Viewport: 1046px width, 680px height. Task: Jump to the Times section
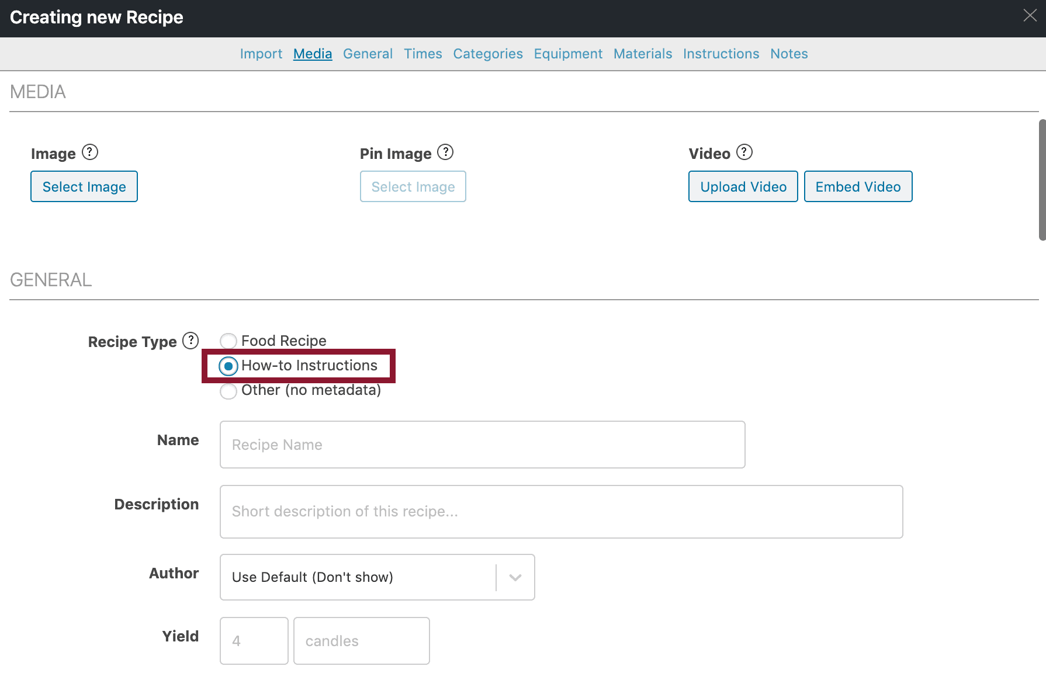pyautogui.click(x=423, y=54)
